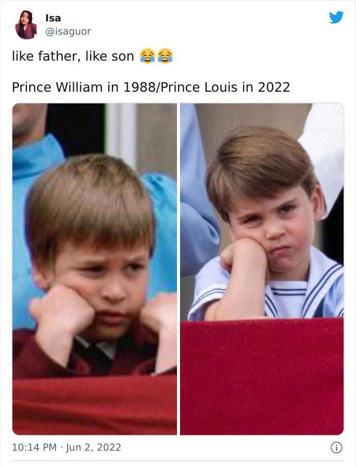Click the red velvet drape in right photo
The image size is (356, 466).
pos(262,376)
